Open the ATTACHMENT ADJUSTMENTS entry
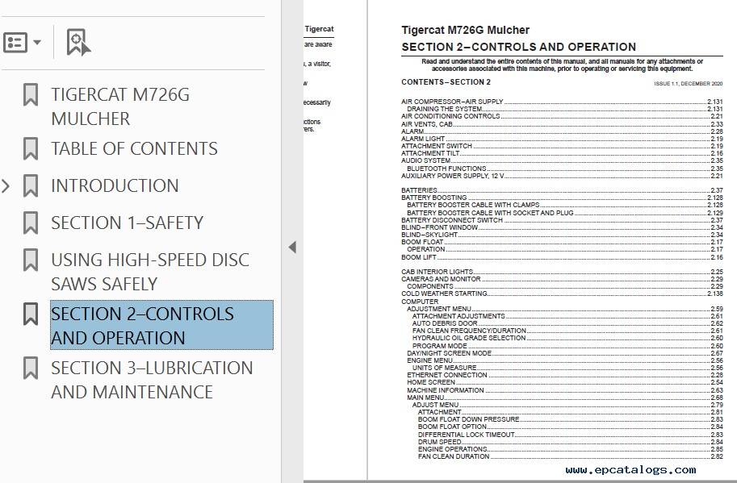The width and height of the screenshot is (737, 483). pos(567,316)
